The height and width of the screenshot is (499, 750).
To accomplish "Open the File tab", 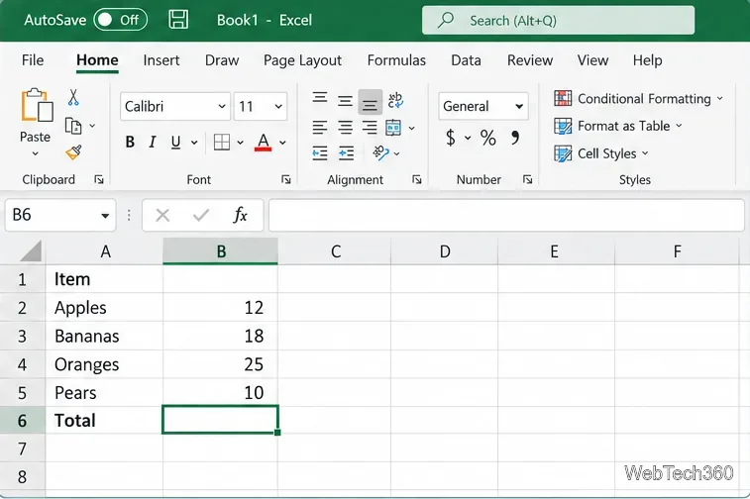I will point(33,60).
